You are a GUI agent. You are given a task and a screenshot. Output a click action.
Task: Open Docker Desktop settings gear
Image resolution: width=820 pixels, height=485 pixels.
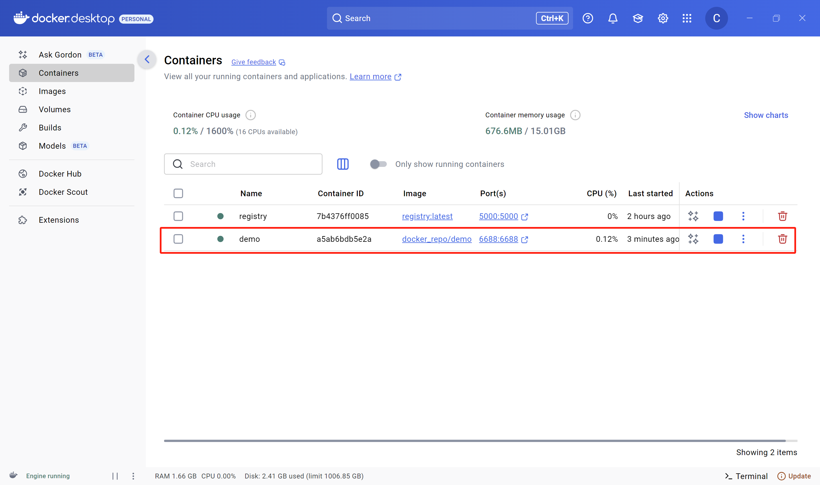(x=662, y=18)
